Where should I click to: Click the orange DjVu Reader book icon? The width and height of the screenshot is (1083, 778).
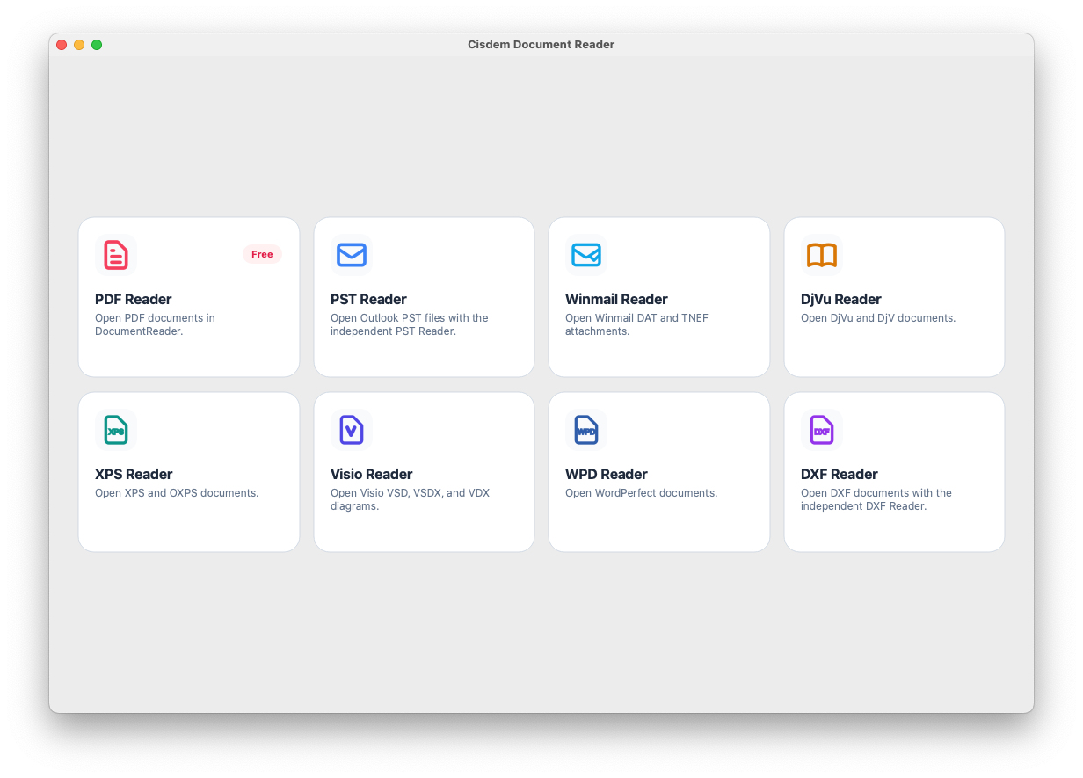(x=822, y=255)
